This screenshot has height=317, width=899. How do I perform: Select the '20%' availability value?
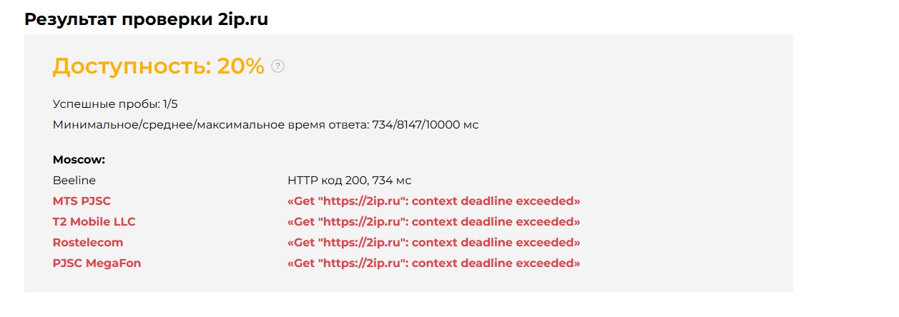(241, 66)
